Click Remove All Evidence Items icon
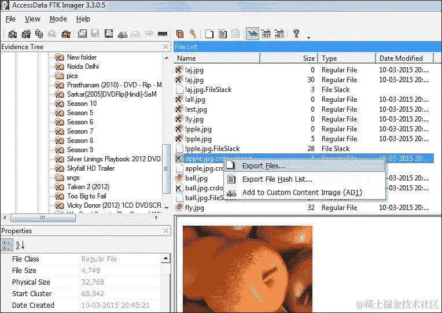Screen dimensions: 442x313 click(66, 34)
